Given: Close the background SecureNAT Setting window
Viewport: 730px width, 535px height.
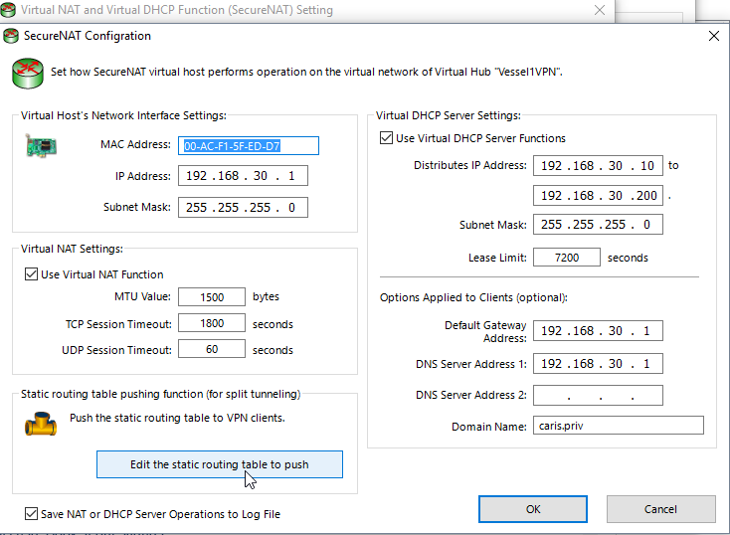Looking at the screenshot, I should (x=600, y=10).
